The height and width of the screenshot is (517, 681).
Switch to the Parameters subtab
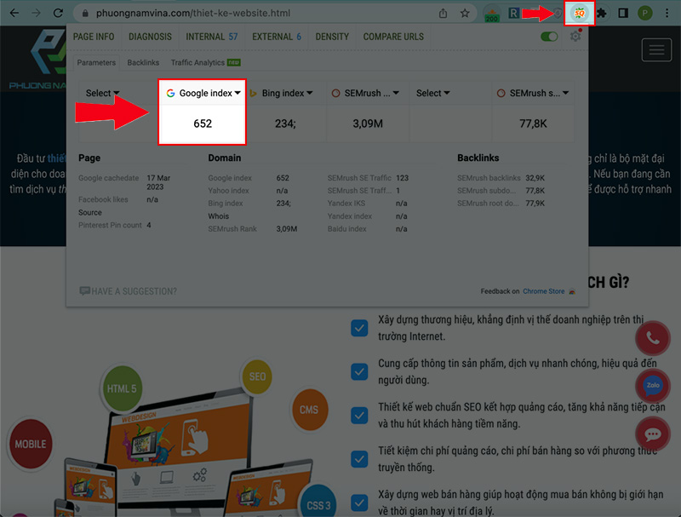[96, 62]
